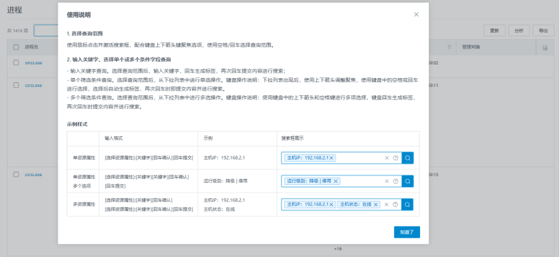Click the 导出 button on the process page
The width and height of the screenshot is (560, 257).
[544, 31]
